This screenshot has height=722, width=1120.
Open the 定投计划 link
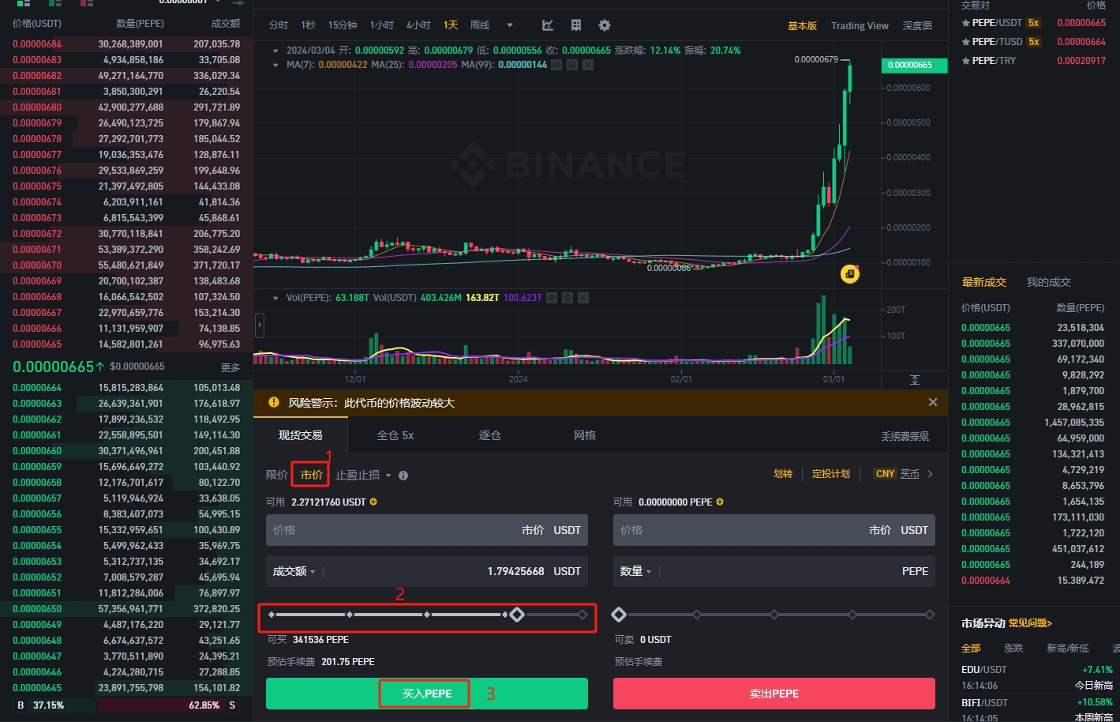(x=831, y=474)
